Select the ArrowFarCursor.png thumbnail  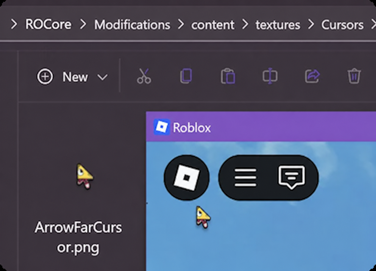click(85, 176)
